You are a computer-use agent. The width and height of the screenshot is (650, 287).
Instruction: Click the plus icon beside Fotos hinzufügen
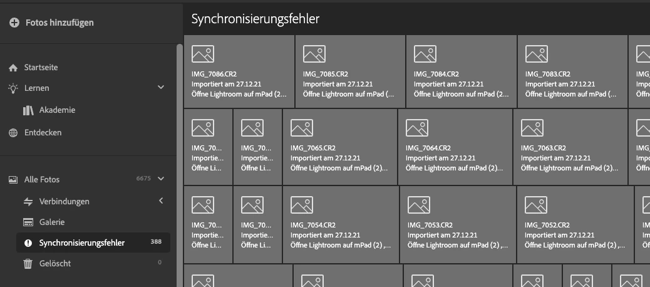tap(14, 23)
